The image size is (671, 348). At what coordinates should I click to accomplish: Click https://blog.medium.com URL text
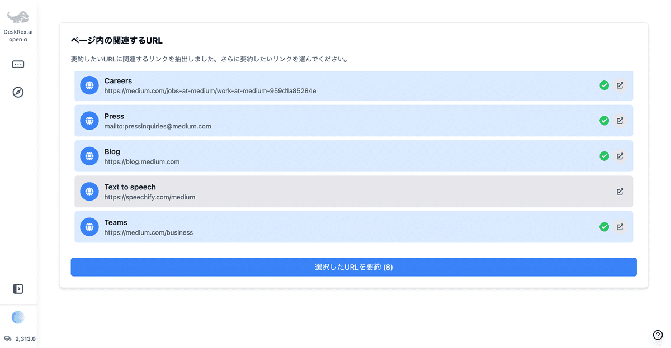click(141, 161)
